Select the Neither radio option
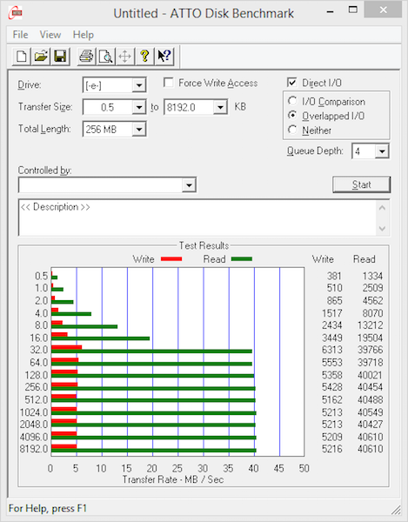This screenshot has height=522, width=408. tap(292, 130)
